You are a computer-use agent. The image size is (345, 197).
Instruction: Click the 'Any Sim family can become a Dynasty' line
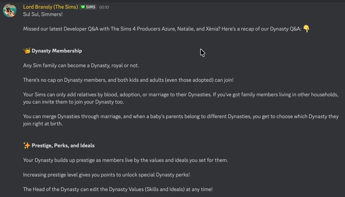81,65
